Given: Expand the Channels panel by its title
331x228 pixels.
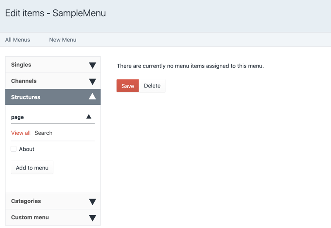Looking at the screenshot, I should click(24, 81).
